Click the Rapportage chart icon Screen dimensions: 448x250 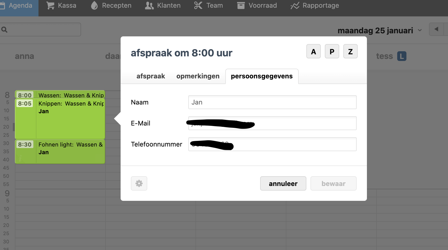click(x=295, y=6)
